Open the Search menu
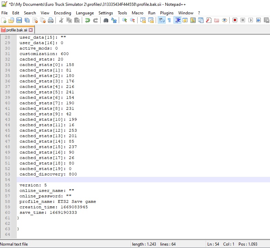This screenshot has height=248, width=270. click(30, 13)
